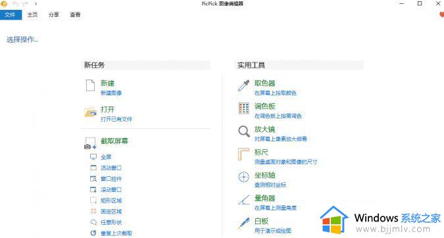Click the screen capture camera icon
Viewport: 444px width, 238px height.
(90, 143)
